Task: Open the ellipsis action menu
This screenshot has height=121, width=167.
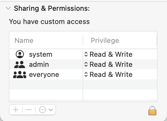Action: pyautogui.click(x=43, y=110)
